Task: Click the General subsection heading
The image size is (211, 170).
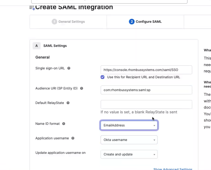Action: pos(43,57)
